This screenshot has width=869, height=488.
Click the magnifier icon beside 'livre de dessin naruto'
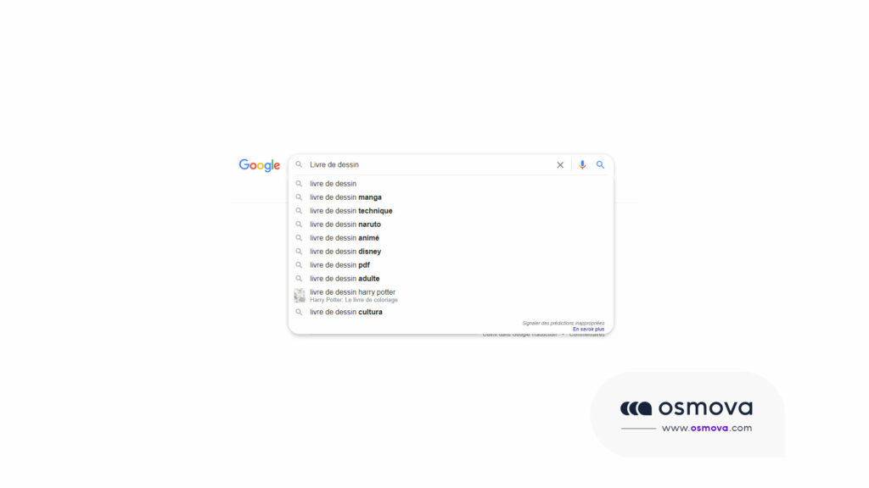pyautogui.click(x=299, y=224)
